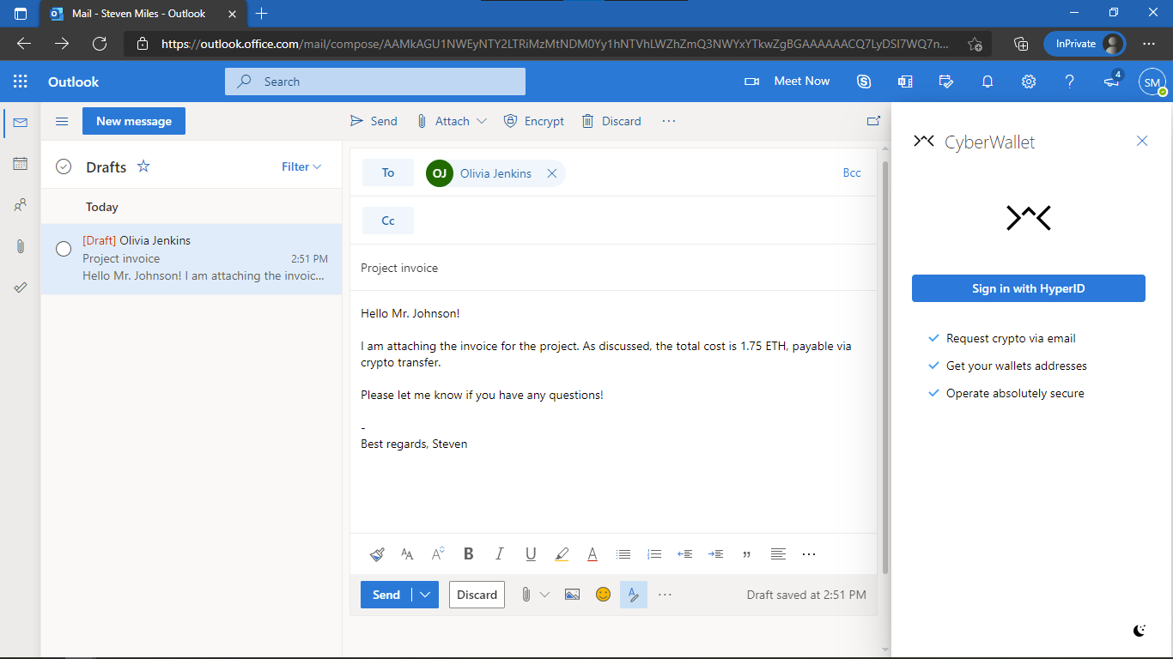Expand the Send options dropdown arrow
Image resolution: width=1173 pixels, height=659 pixels.
pyautogui.click(x=426, y=595)
